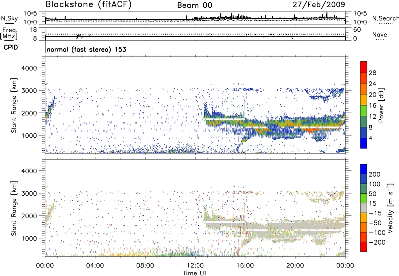Screen dimensions: 399x276
Task: Pick the light green segment of power colorbar
Action: [x=364, y=111]
